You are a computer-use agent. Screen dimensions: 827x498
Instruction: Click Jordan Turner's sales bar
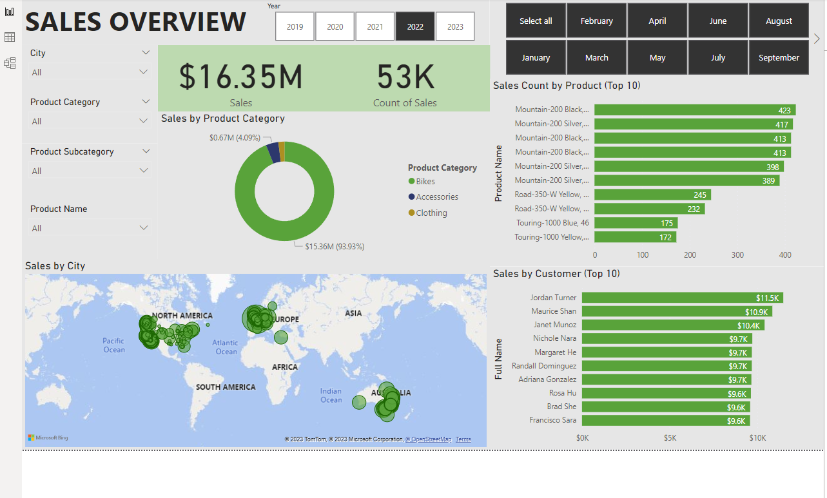tap(683, 298)
